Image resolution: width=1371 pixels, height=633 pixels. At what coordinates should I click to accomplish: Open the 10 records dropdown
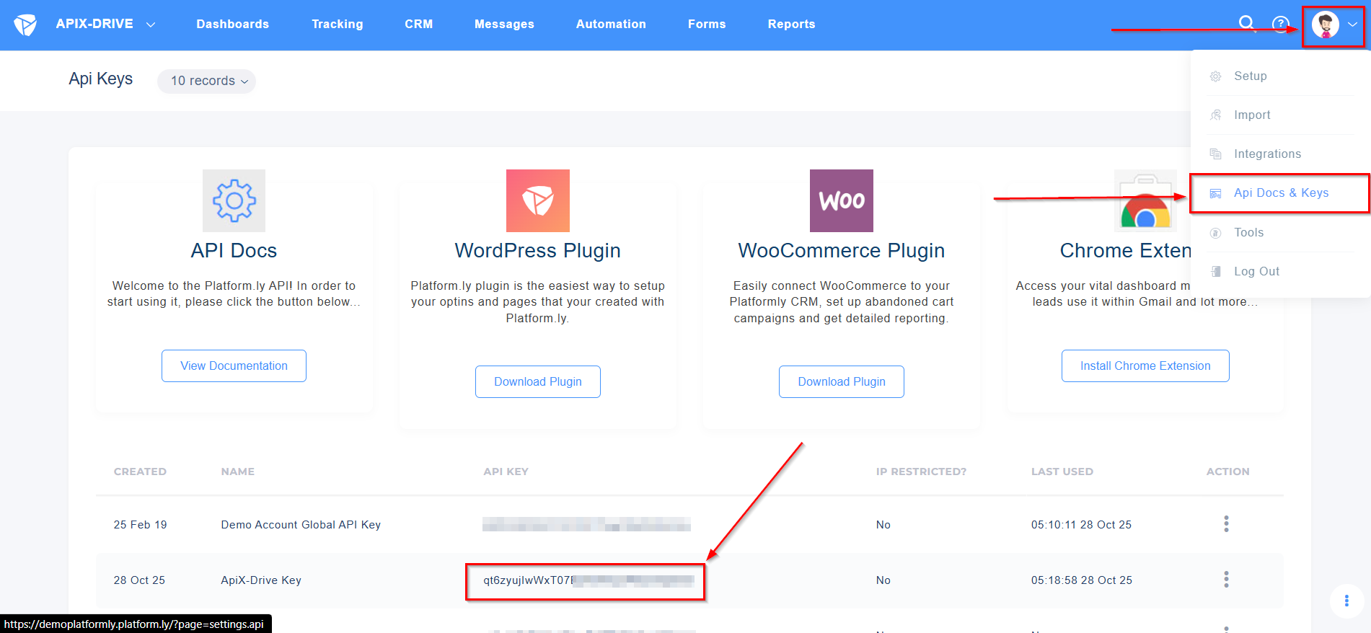pyautogui.click(x=206, y=81)
